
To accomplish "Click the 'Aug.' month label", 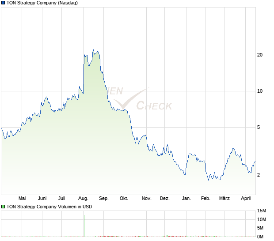I will (83, 199).
